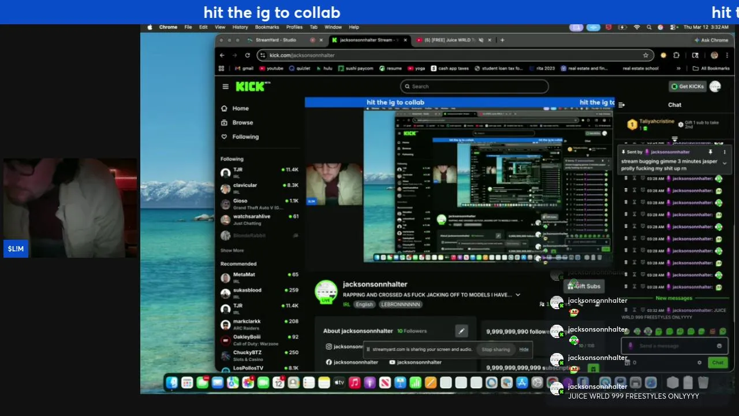Open the emoji picker in chat input
Screen dimensions: 739x416
719,346
